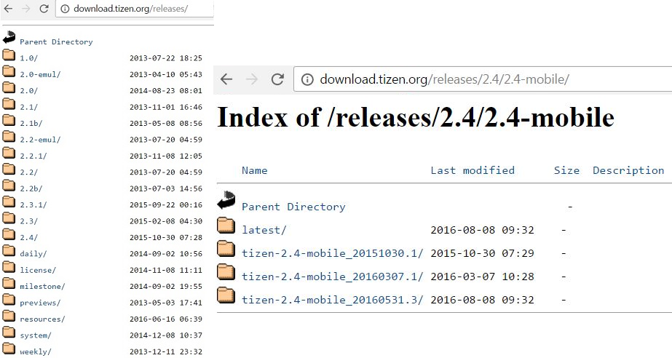Screen dimensions: 672x358
Task: Click folder icon next to 1.0/
Action: pyautogui.click(x=9, y=55)
